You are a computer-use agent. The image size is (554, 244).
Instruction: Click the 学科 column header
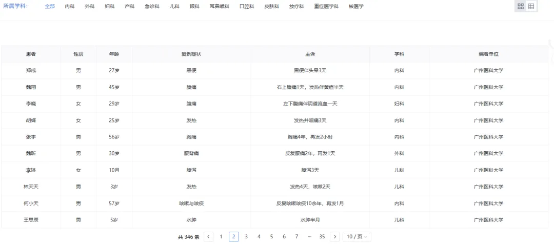[399, 54]
